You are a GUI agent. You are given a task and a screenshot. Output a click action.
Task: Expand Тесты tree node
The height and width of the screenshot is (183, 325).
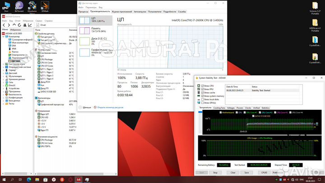coord(3,103)
